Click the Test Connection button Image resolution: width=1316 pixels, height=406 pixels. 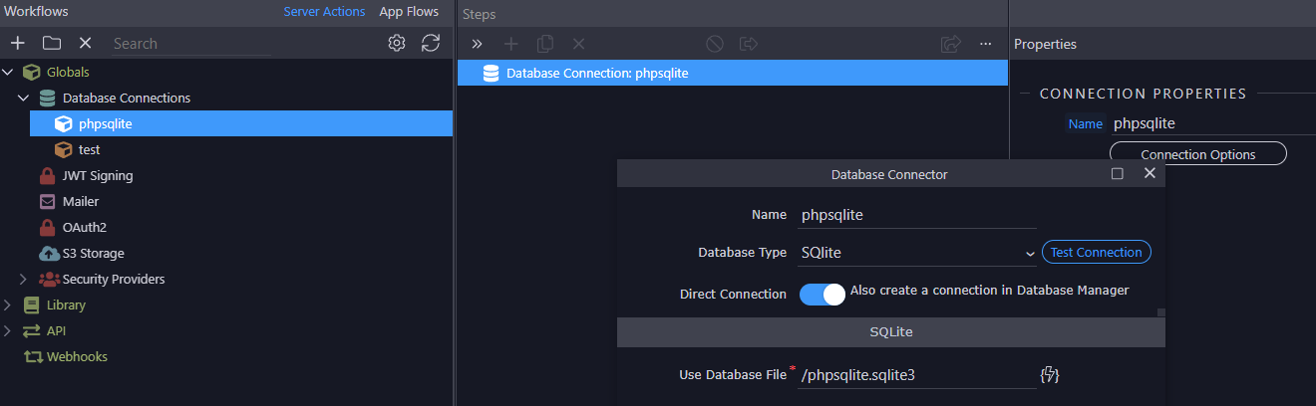tap(1097, 253)
